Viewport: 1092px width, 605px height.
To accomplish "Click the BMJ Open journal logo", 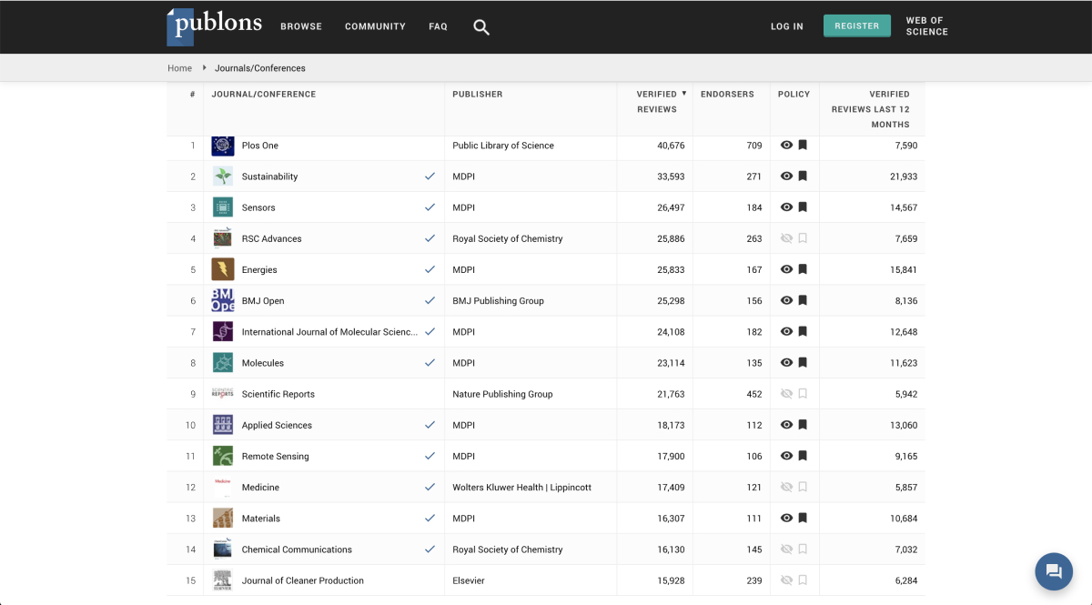I will click(x=223, y=300).
